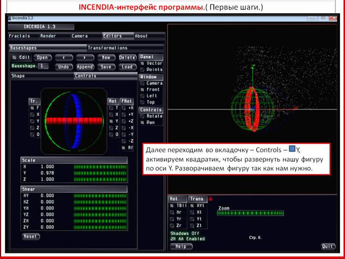Click the Delete button
Viewport: 345px width, 259px height.
tap(127, 58)
